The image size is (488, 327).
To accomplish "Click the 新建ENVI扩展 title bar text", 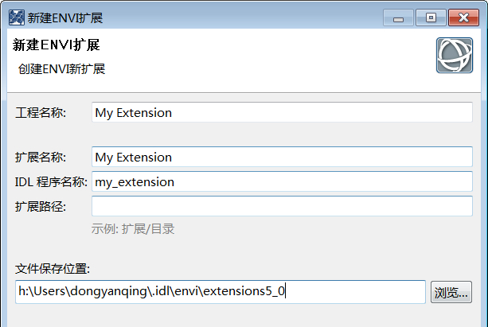I will tap(65, 17).
